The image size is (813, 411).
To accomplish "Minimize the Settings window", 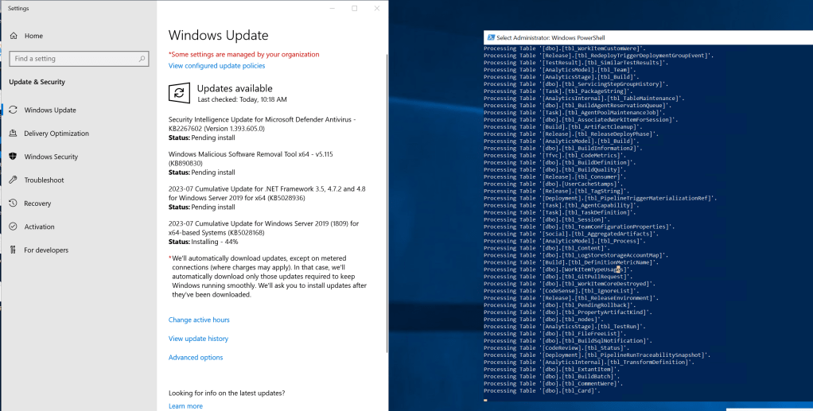I will click(x=332, y=8).
